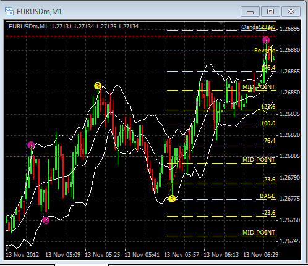Click the Reverse Fibonacci level label
Viewport: 308px width, 266px height.
coord(265,51)
